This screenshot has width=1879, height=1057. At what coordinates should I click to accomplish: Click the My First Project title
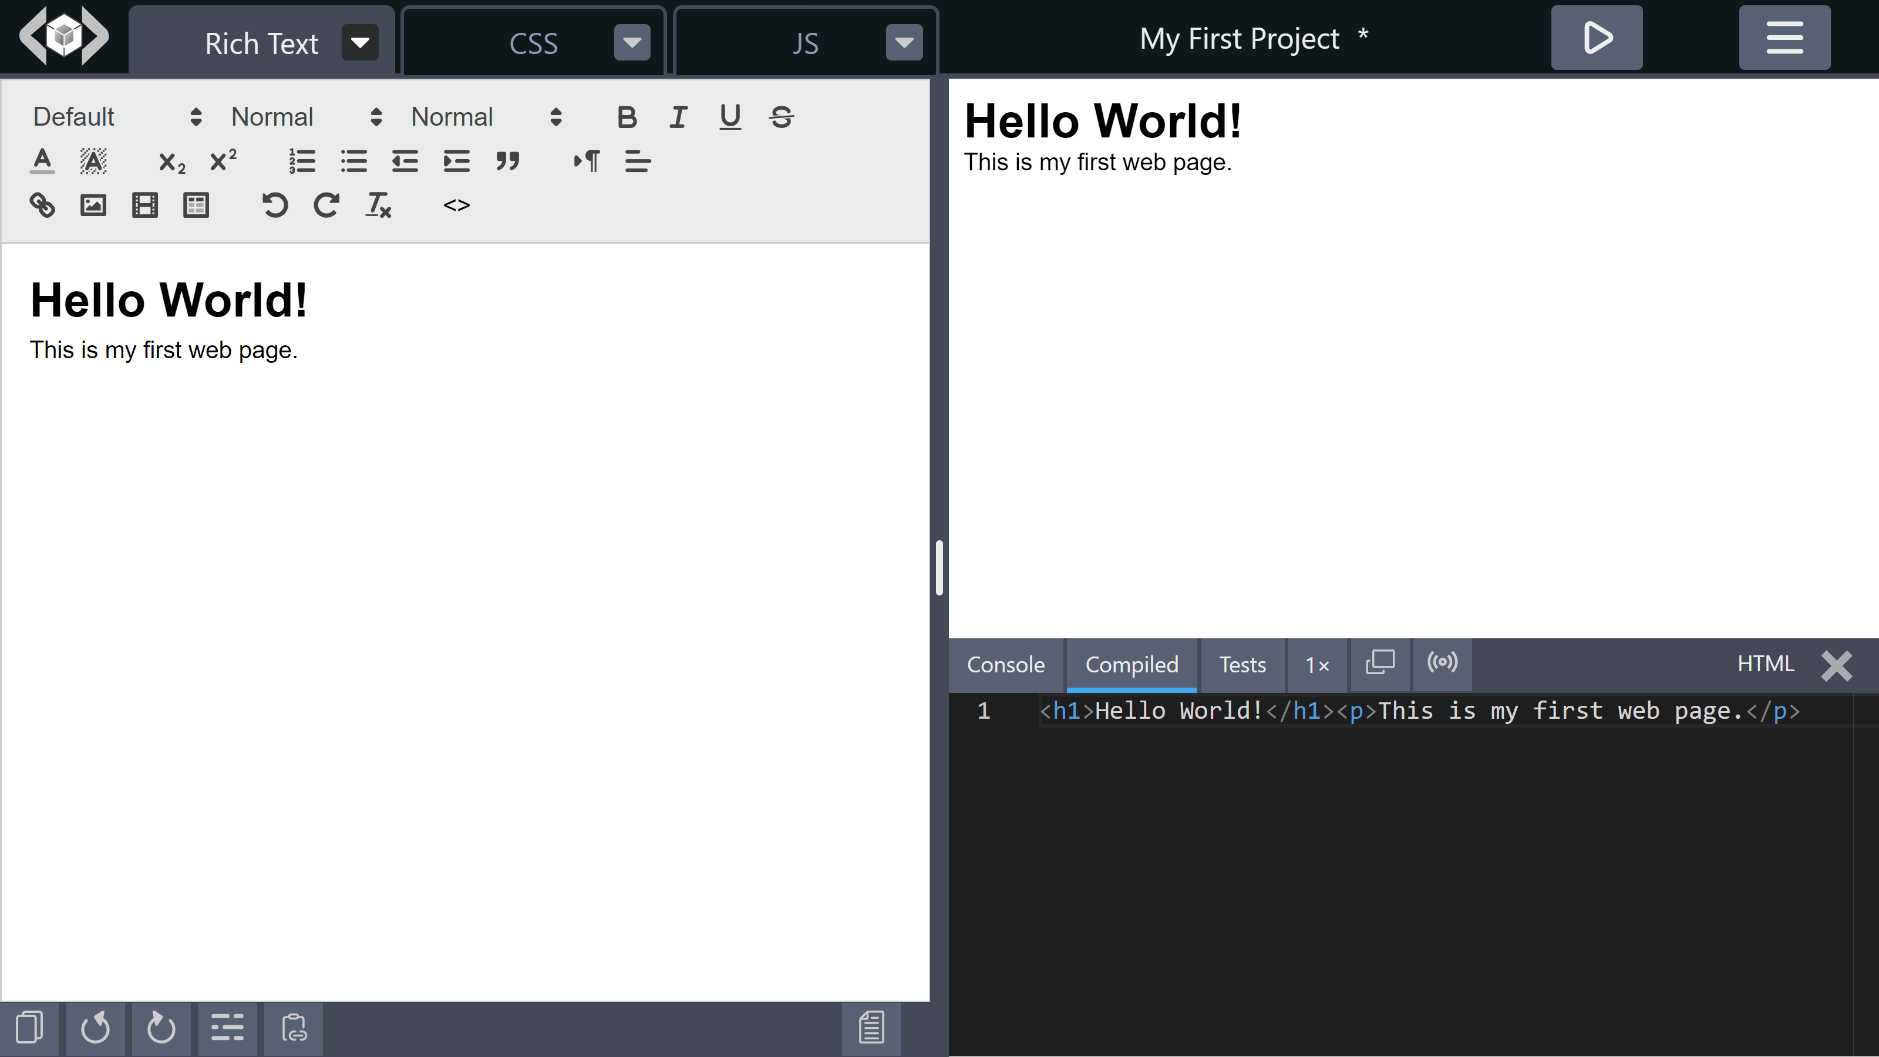click(x=1240, y=39)
